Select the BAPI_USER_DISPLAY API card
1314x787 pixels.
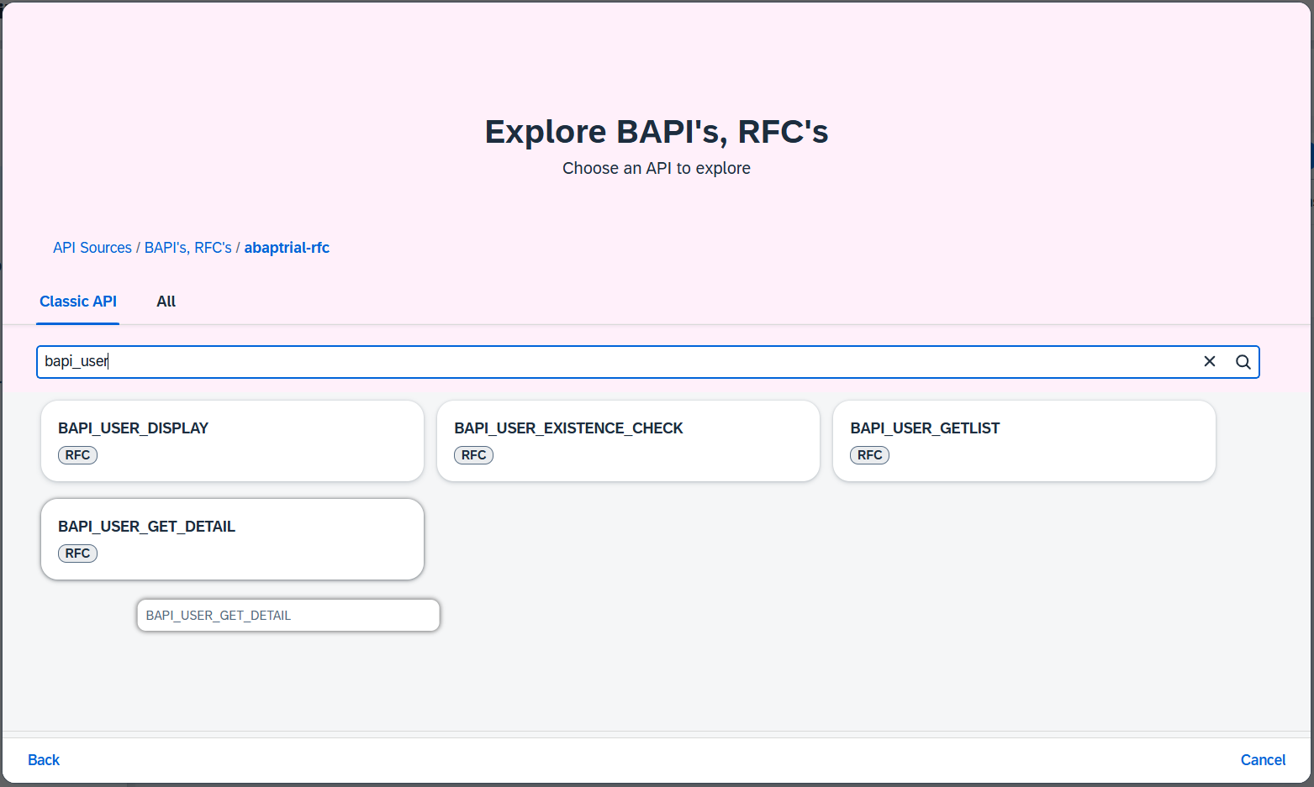232,440
